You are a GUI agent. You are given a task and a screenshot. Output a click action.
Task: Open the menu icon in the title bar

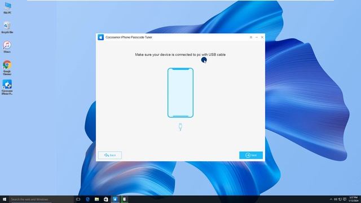coord(251,37)
